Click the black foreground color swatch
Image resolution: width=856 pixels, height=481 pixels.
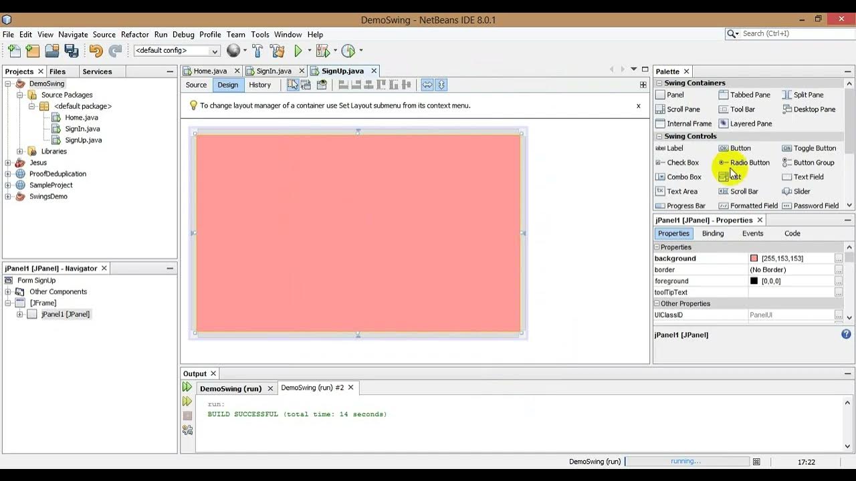pos(754,281)
